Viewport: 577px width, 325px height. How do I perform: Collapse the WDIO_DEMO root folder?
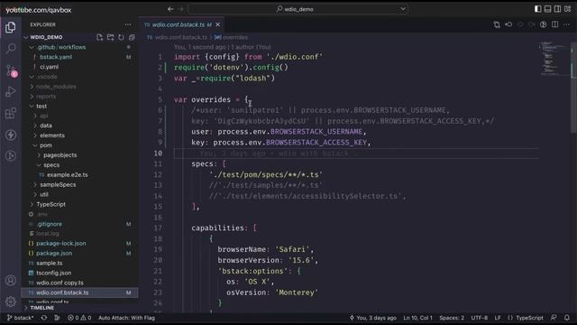[x=46, y=37]
